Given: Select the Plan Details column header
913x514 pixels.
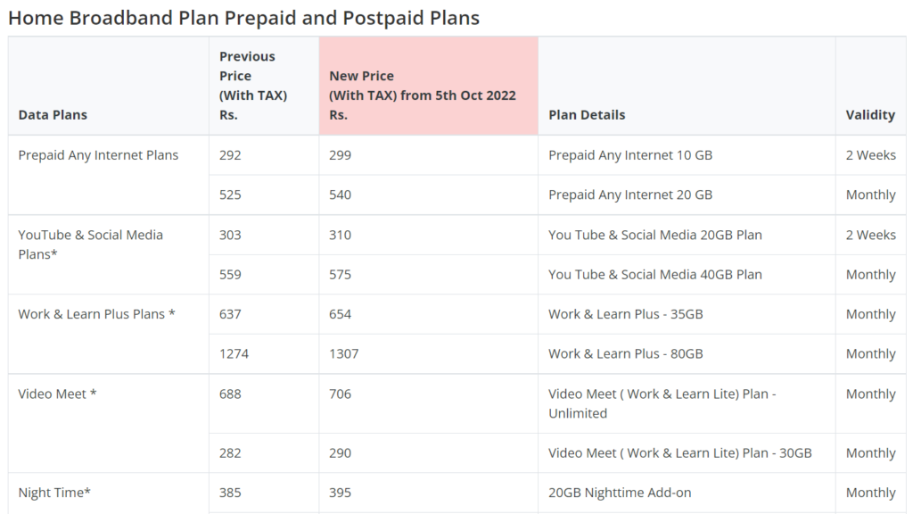Looking at the screenshot, I should (687, 87).
